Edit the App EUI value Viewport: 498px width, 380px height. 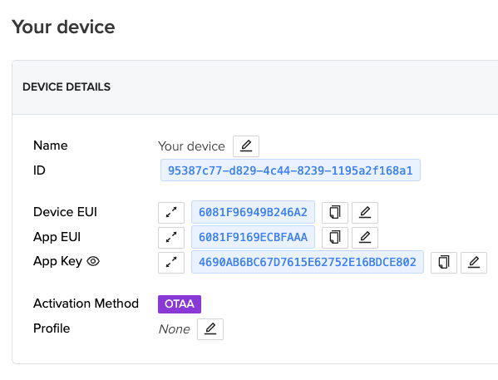tap(365, 237)
